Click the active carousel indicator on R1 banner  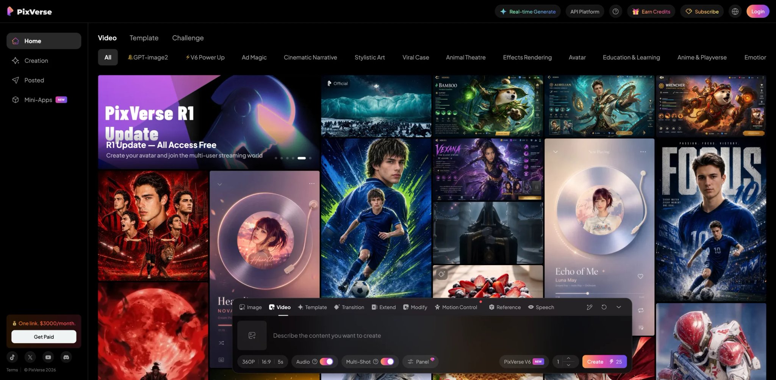(302, 158)
